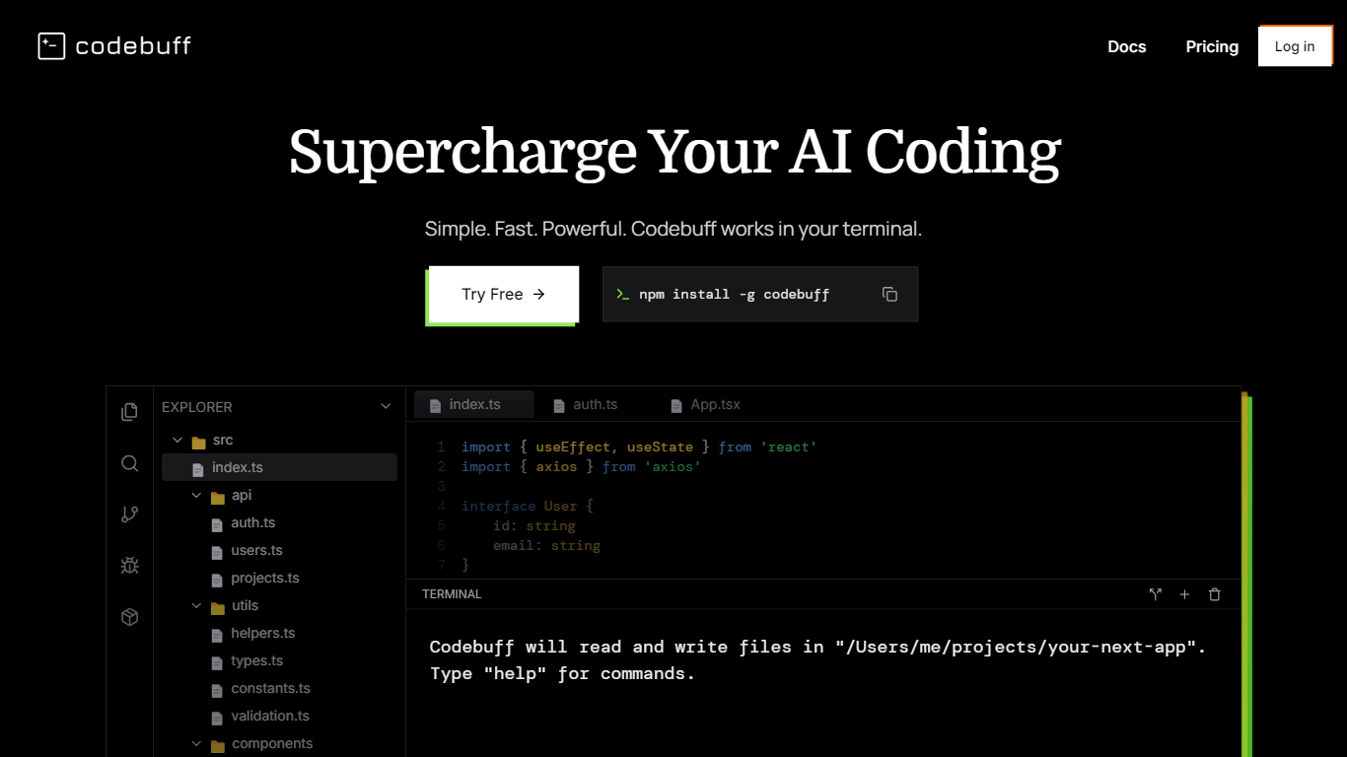Screen dimensions: 1347x757
Task: Switch to the App.tsx editor tab
Action: pos(705,404)
